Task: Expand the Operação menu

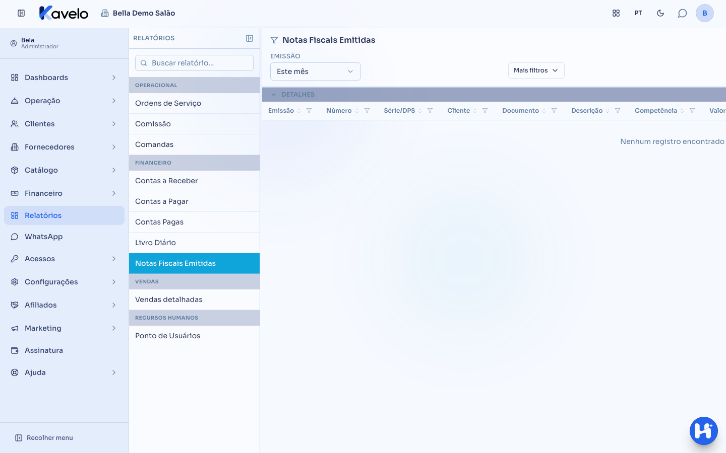Action: pyautogui.click(x=64, y=101)
